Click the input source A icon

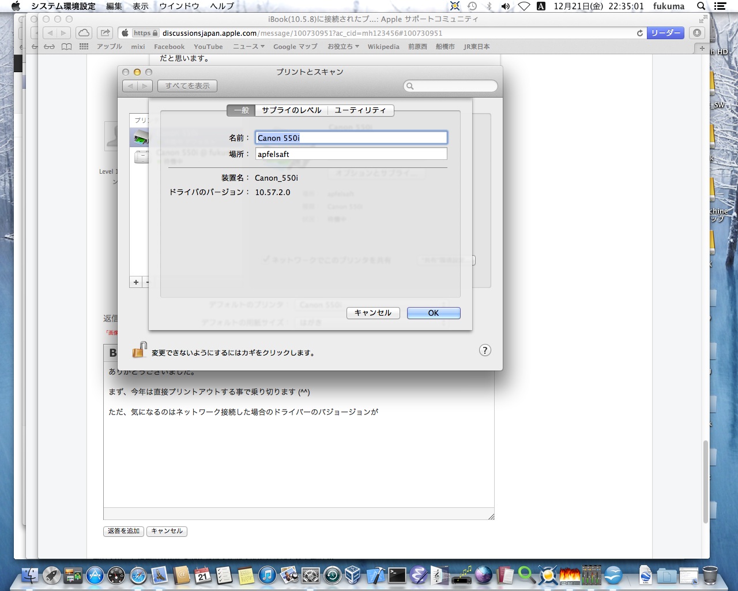(x=541, y=6)
